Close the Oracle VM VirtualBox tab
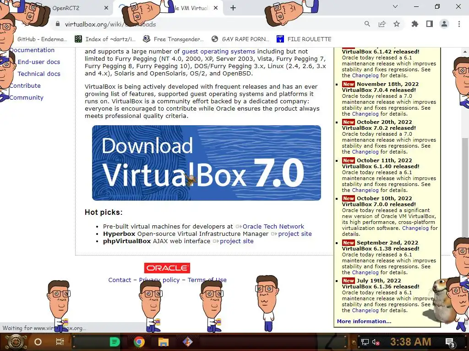This screenshot has height=351, width=469. (216, 8)
